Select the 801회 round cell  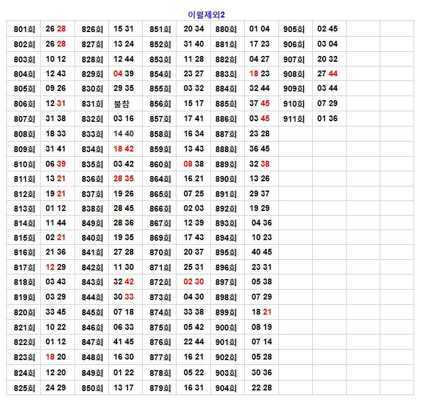[24, 29]
